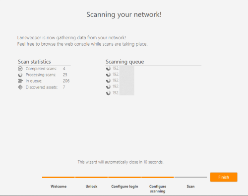Image resolution: width=248 pixels, height=196 pixels.
Task: Select the Scan wizard step
Action: pyautogui.click(x=190, y=187)
